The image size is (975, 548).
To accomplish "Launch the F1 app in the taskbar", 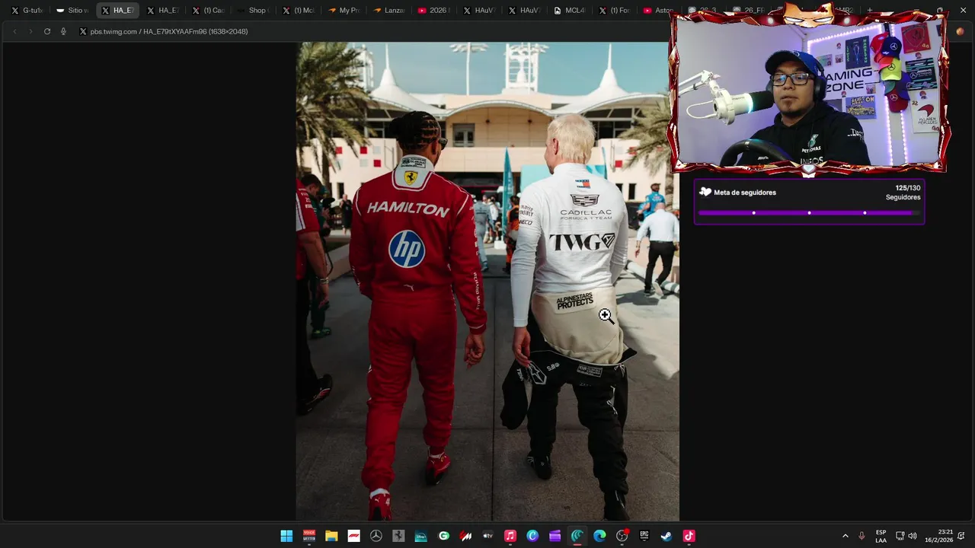I will (353, 536).
